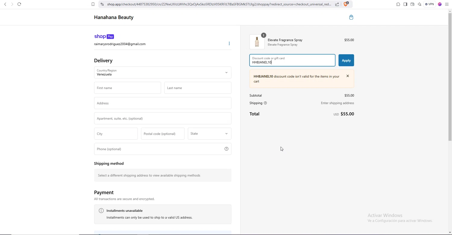
Task: Click the Shipping info question icon
Action: 265,103
